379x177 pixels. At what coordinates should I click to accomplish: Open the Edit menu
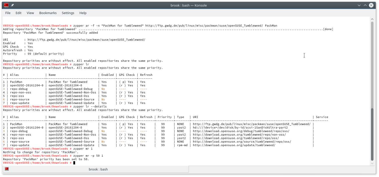pos(19,13)
